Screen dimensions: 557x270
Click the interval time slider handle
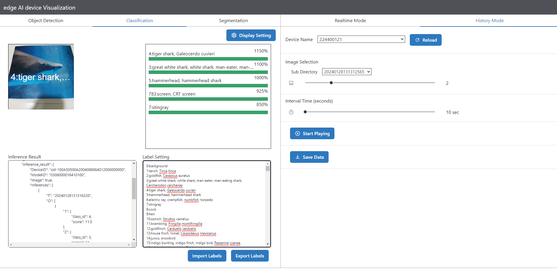(x=305, y=112)
